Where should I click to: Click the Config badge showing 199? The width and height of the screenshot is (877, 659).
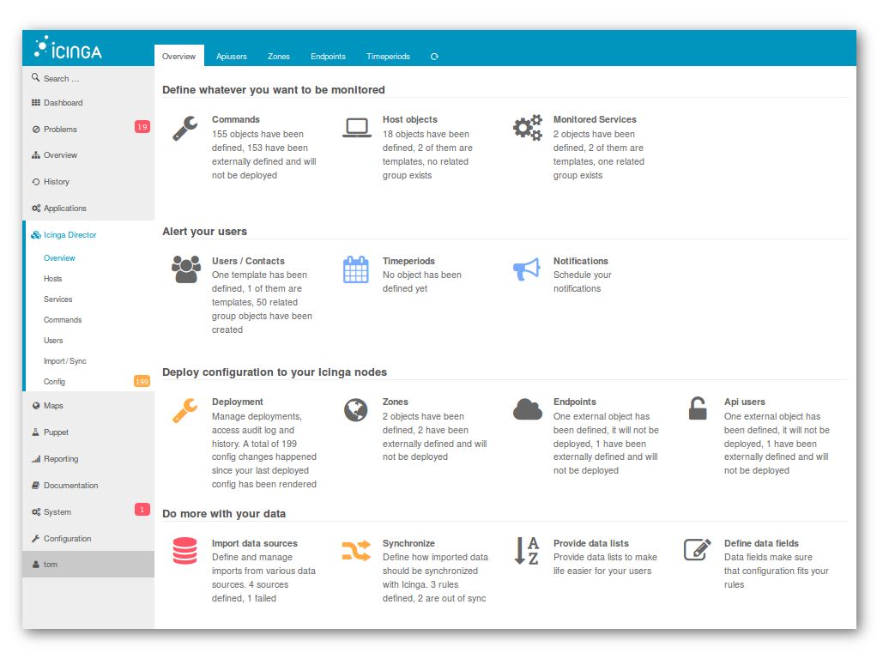click(142, 382)
